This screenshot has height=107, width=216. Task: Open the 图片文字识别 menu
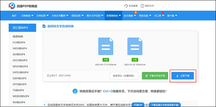pos(95,16)
